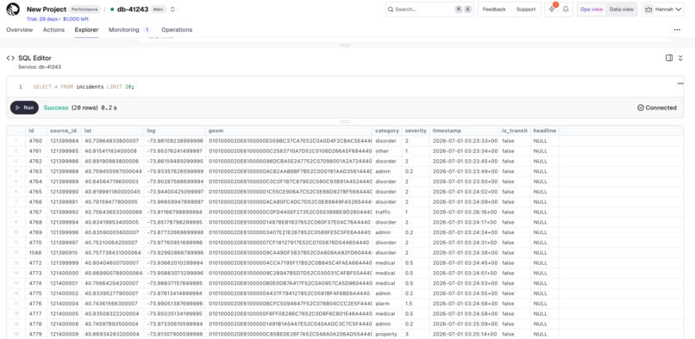Click the Feedback button
Screen dimensions: 695x339
494,9
